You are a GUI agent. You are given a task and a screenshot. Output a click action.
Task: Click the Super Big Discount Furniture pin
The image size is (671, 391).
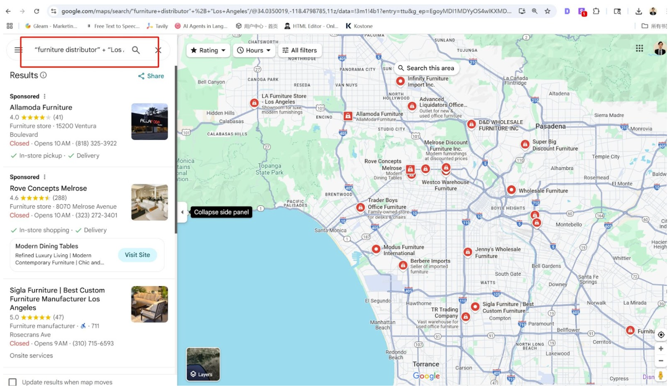[525, 144]
